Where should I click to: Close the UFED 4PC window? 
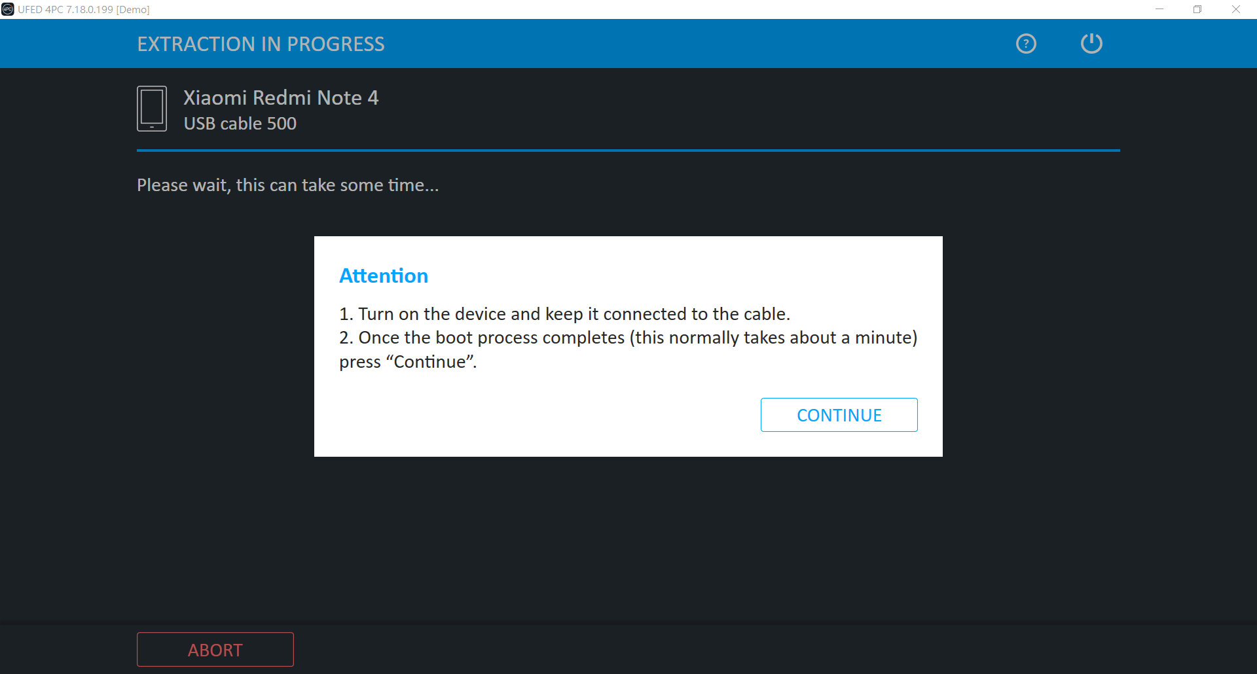click(x=1236, y=9)
